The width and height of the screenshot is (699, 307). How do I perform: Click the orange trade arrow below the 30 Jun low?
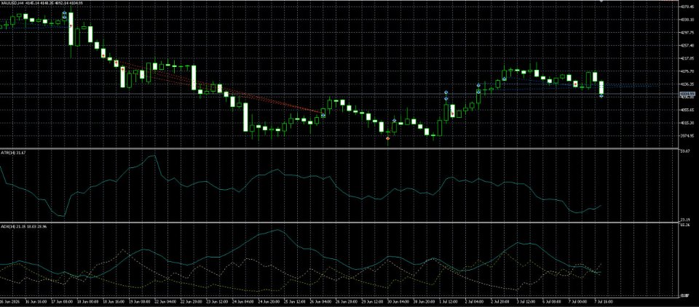click(388, 138)
